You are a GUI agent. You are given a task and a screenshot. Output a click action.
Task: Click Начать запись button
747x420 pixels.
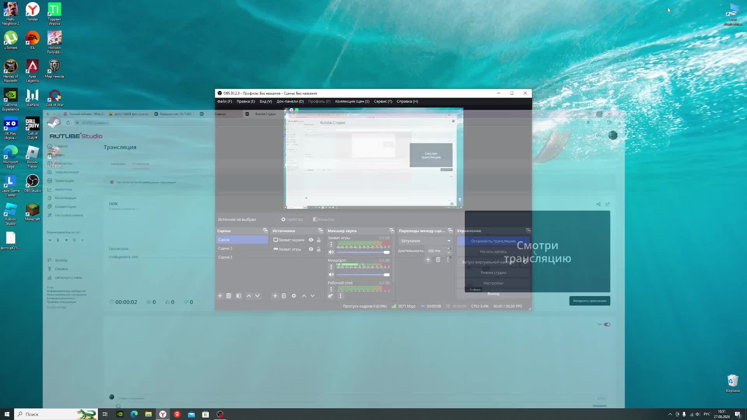(x=493, y=252)
